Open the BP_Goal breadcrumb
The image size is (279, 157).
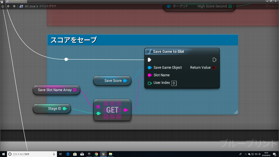(30, 6)
